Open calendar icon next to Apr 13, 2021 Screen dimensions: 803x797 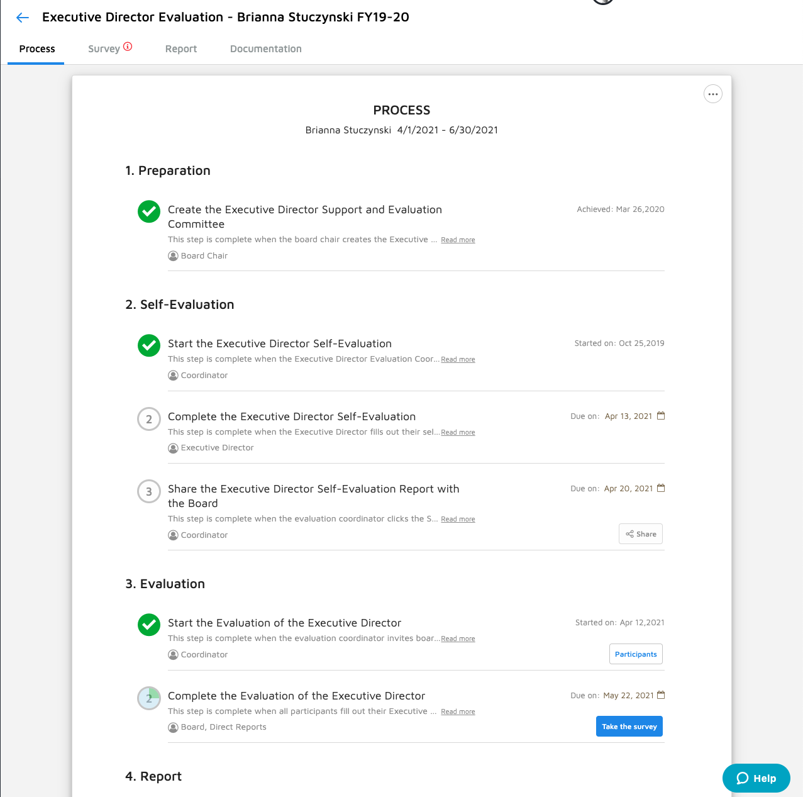coord(661,416)
